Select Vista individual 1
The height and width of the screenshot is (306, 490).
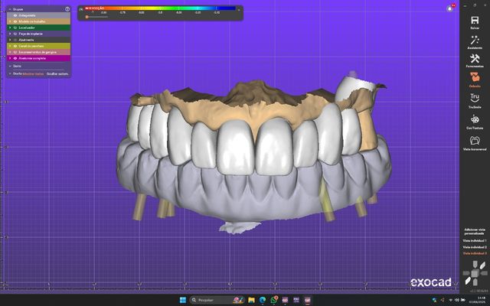[475, 240]
